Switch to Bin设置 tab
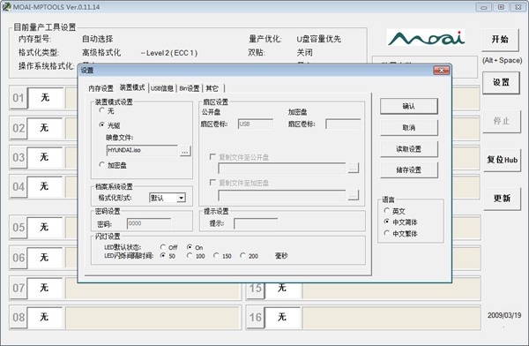The height and width of the screenshot is (346, 529). [x=190, y=88]
